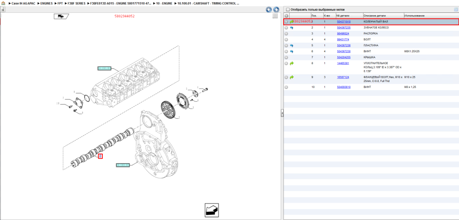Click the plus icon in the РАСПОРКА row
Image resolution: width=459 pixels, height=220 pixels.
pyautogui.click(x=286, y=33)
